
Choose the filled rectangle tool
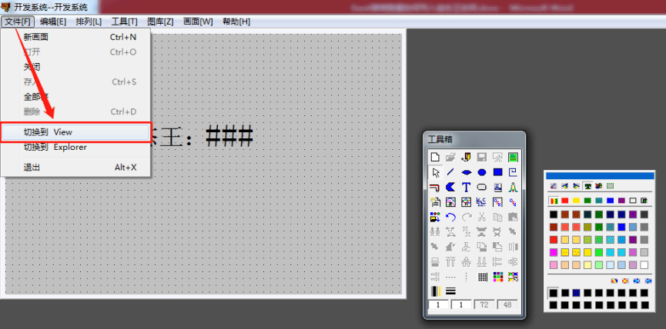tap(497, 172)
